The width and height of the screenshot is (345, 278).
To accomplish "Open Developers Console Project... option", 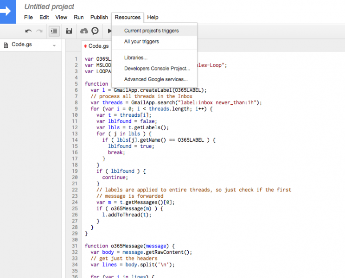I will tap(157, 69).
